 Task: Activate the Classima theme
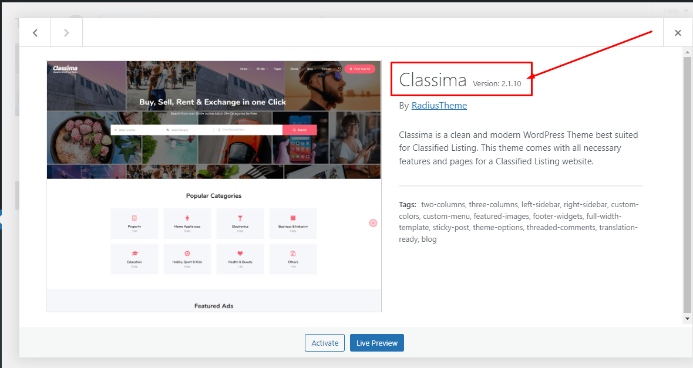324,343
